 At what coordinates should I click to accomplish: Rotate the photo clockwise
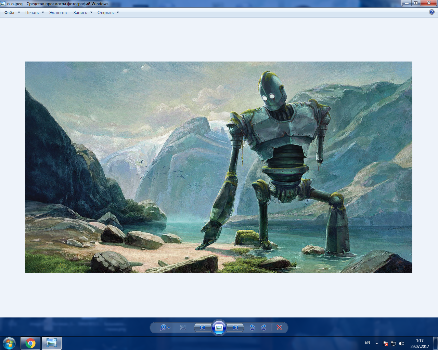pyautogui.click(x=264, y=327)
